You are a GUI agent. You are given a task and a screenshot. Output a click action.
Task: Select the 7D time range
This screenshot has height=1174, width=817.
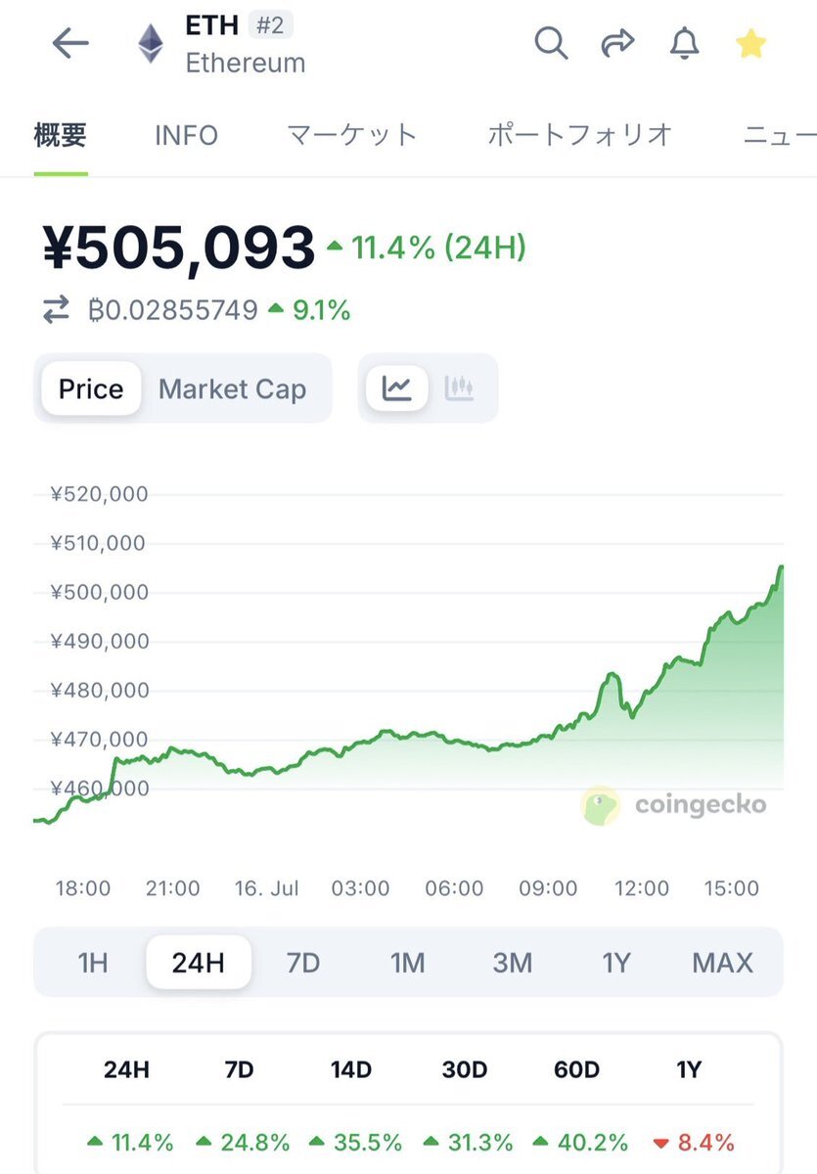coord(303,963)
